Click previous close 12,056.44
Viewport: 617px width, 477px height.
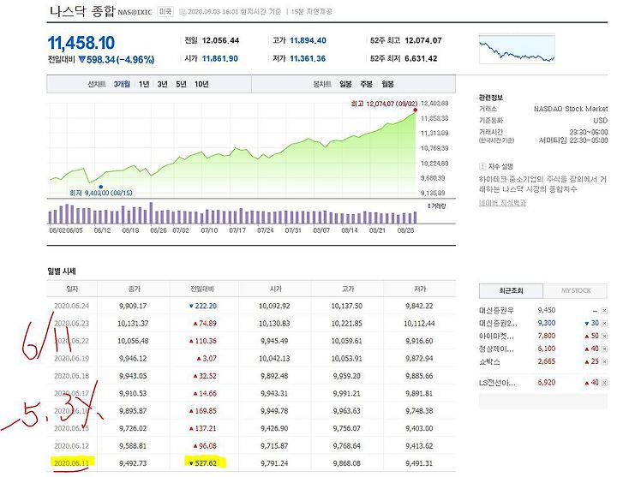(220, 40)
